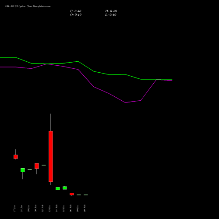Select the flat dash candle above 09 Feb
Screen dimensions: 219x219
click(79, 195)
